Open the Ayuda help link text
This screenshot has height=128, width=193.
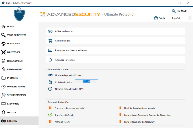pyautogui.click(x=162, y=18)
